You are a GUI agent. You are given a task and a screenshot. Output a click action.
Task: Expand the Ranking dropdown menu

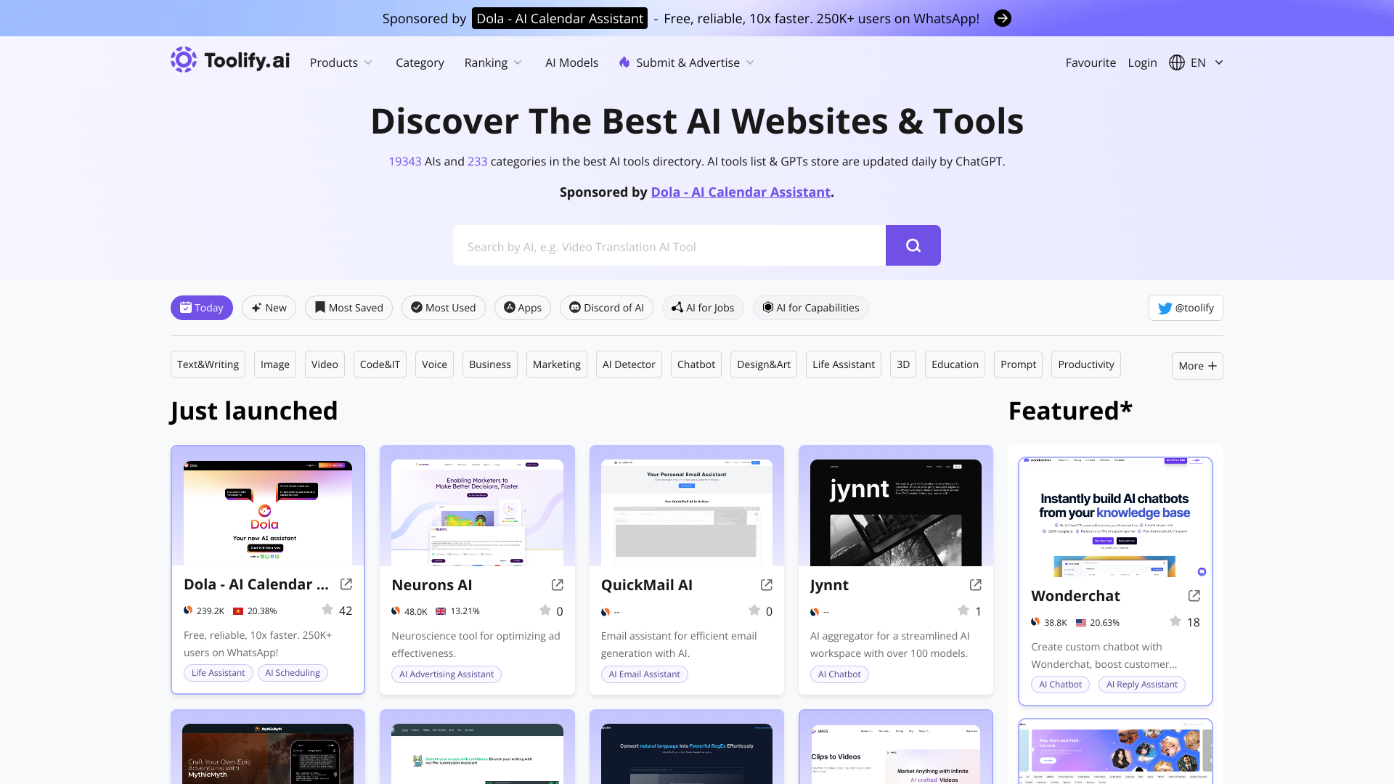click(494, 62)
